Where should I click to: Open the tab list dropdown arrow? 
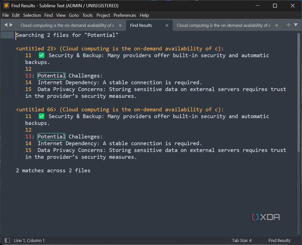295,25
